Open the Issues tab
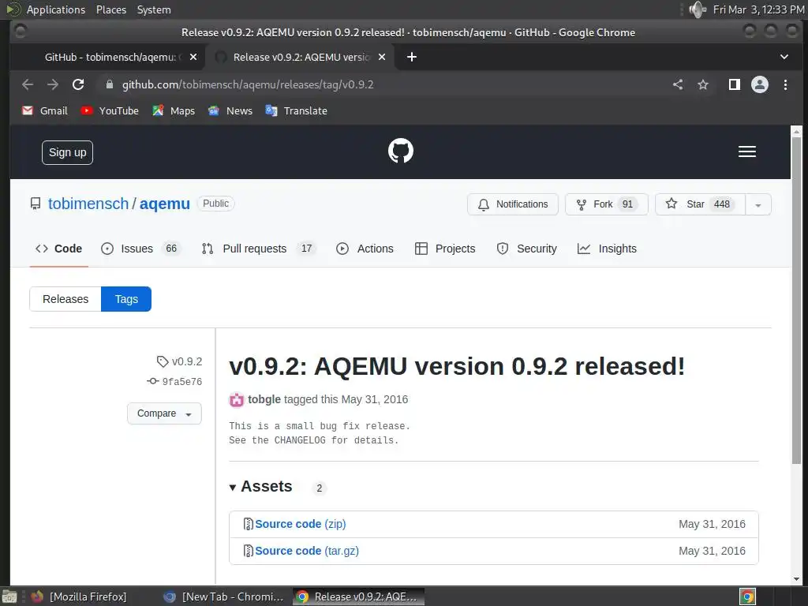Screen dimensions: 808x606 140,249
